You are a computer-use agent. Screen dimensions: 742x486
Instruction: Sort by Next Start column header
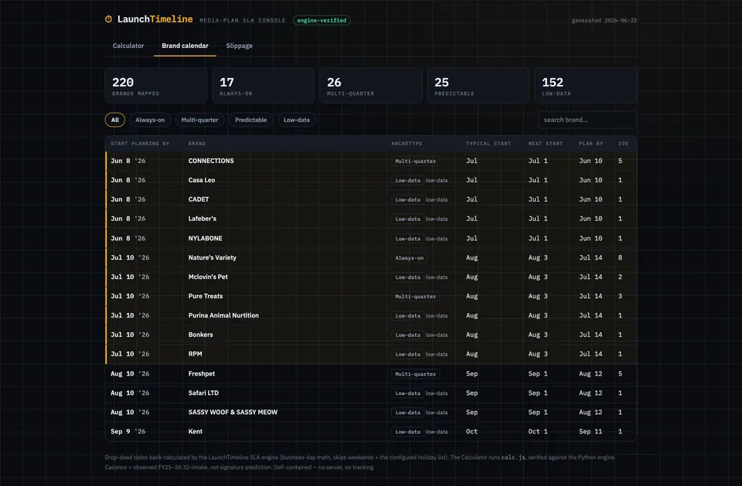546,144
